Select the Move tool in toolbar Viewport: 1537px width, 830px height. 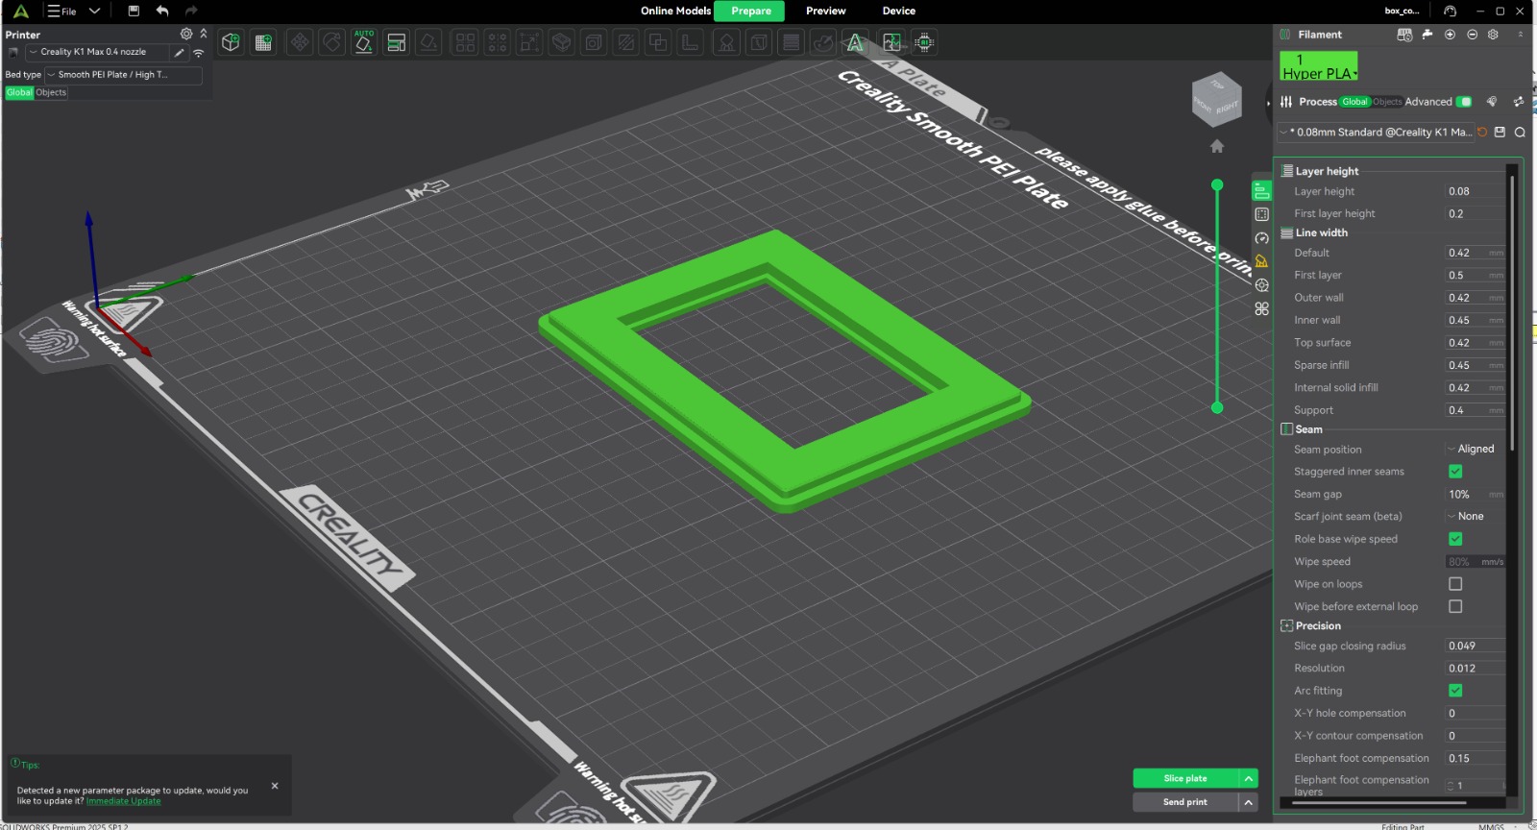click(300, 42)
